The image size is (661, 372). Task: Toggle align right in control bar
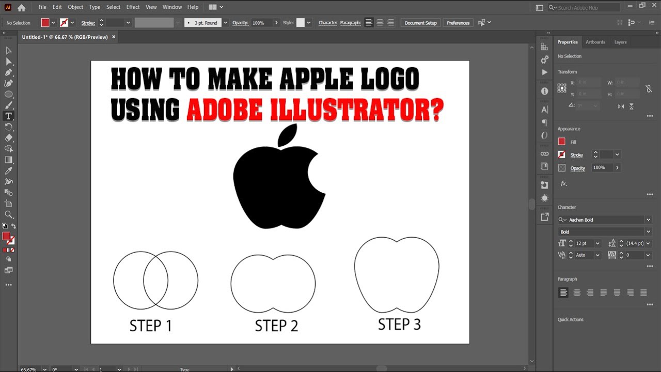pos(390,23)
